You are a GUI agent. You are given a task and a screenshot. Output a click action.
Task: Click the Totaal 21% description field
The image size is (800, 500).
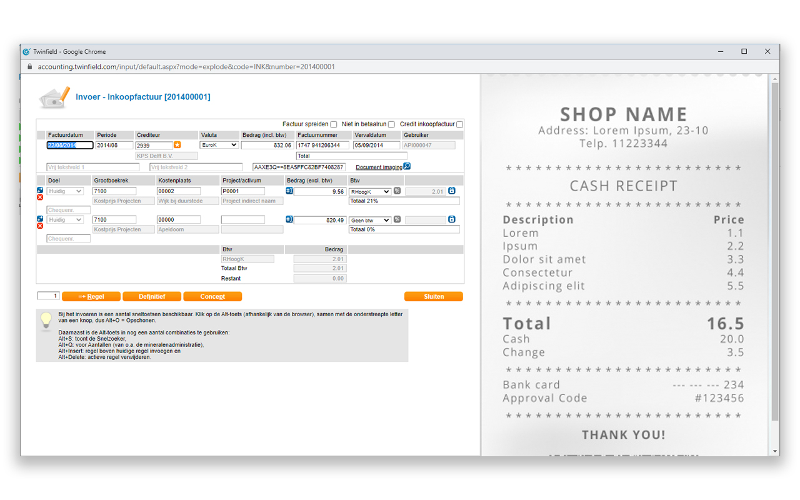(x=404, y=201)
